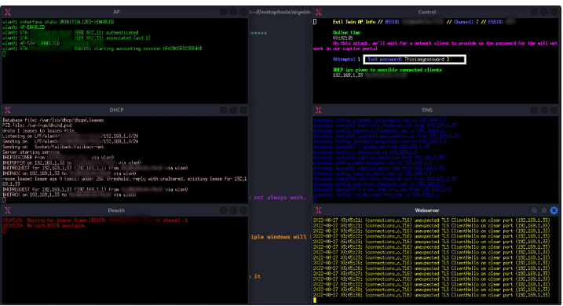Minimize the Deauth window

pos(223,210)
